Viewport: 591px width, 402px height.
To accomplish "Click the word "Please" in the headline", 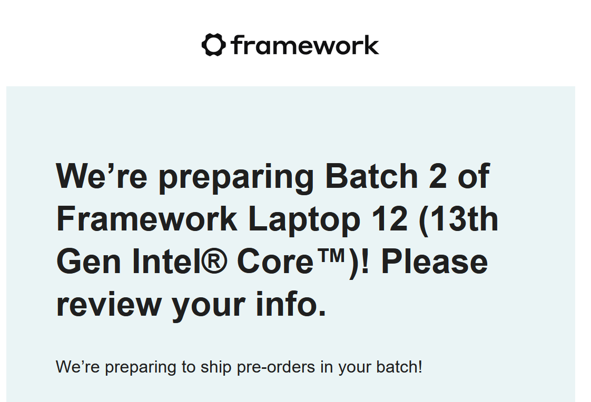I will point(435,261).
